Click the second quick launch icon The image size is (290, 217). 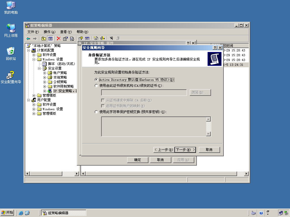(x=27, y=213)
